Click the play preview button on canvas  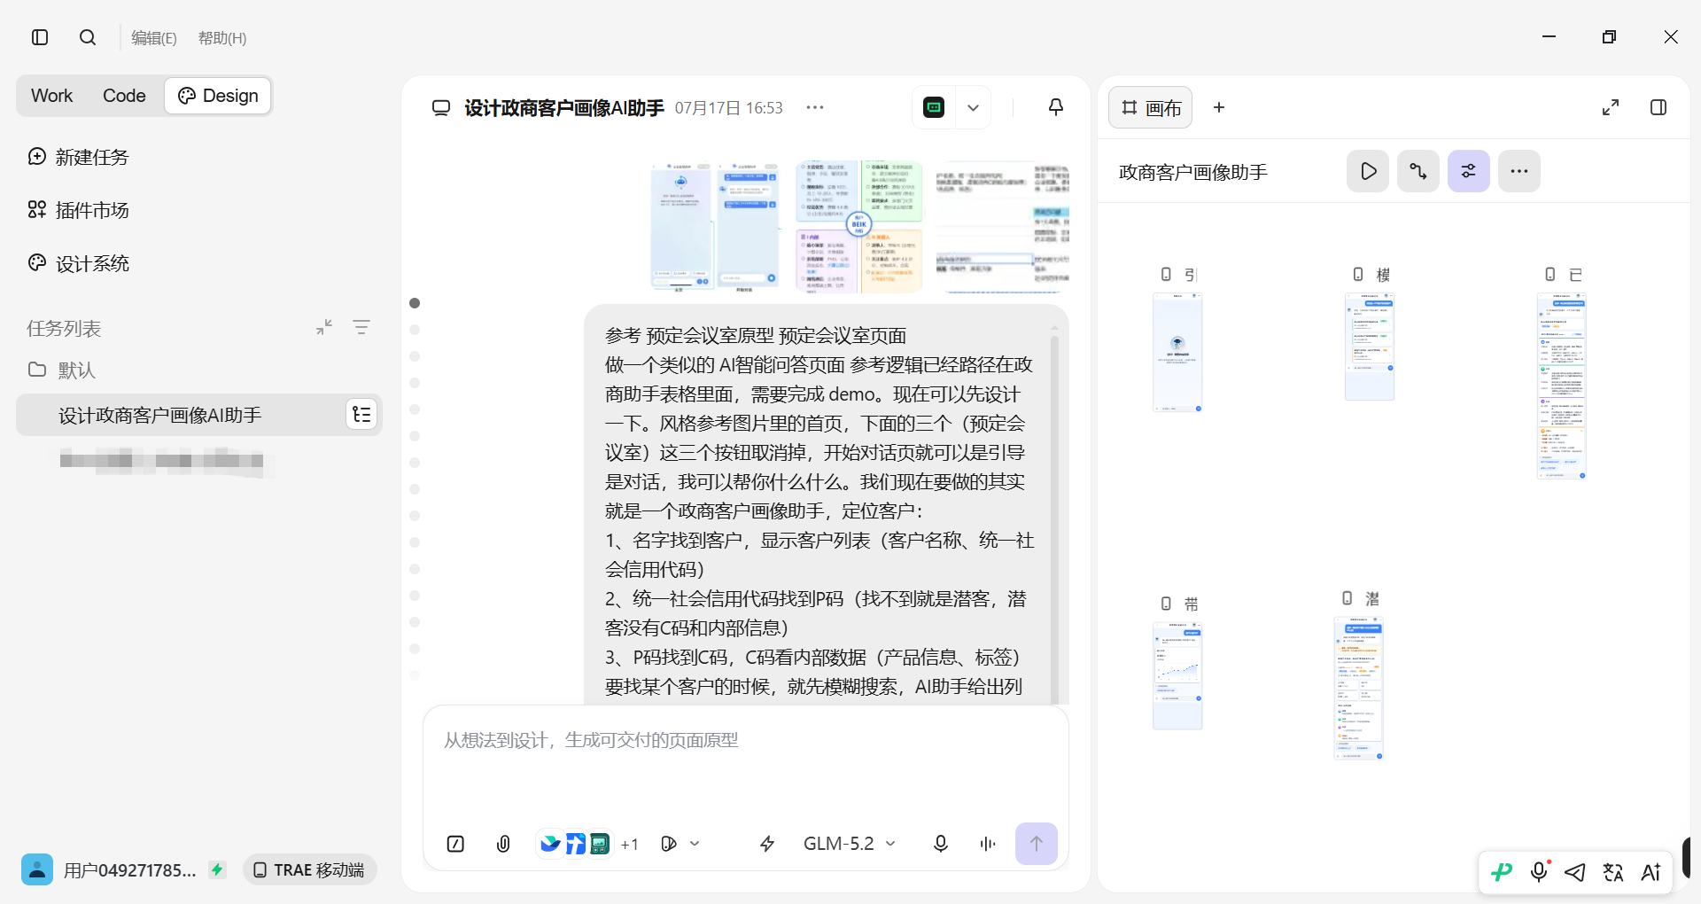(1369, 171)
